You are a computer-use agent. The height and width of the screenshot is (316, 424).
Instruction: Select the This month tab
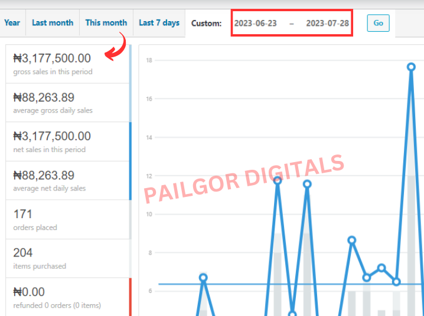(106, 23)
